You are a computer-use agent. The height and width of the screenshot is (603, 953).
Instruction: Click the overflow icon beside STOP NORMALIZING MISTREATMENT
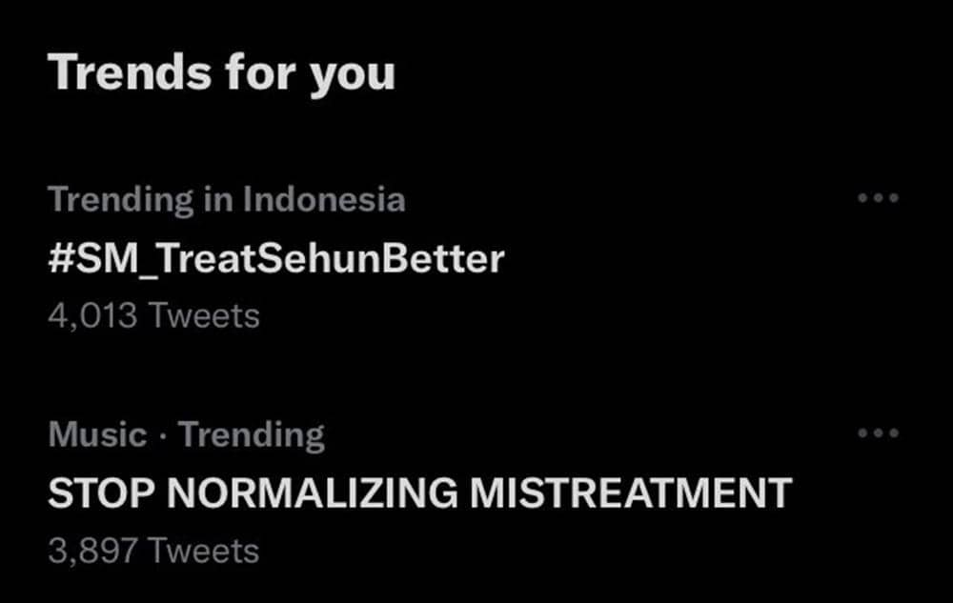(x=878, y=433)
